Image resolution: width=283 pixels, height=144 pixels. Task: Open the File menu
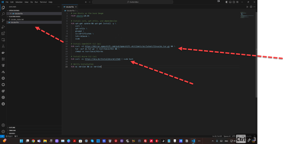(7, 2)
